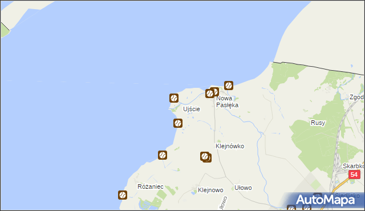The height and width of the screenshot is (211, 365).
Task: Open the sports marker northwest of Ujście label
Action: (174, 98)
